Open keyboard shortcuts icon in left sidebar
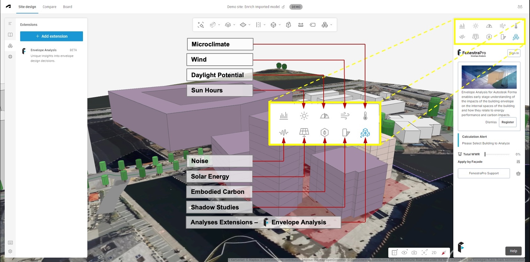530x262 pixels. click(x=10, y=243)
